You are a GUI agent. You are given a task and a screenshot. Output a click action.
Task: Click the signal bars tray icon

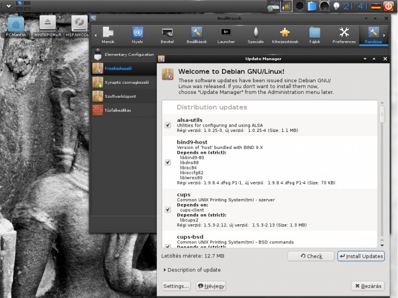pos(286,6)
